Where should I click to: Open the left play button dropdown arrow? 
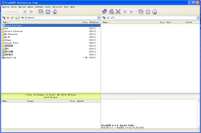(36, 12)
